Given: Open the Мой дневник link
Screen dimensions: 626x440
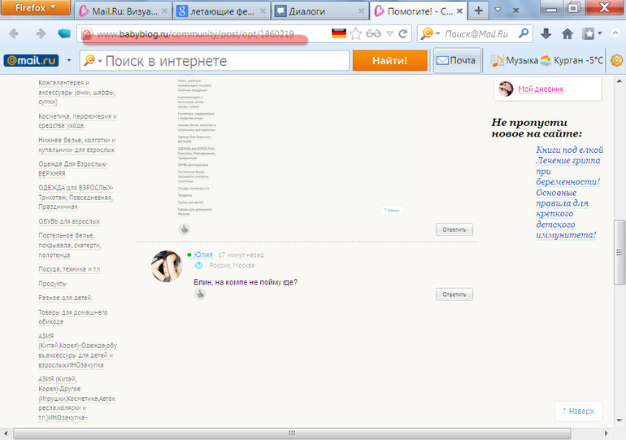Looking at the screenshot, I should (541, 89).
